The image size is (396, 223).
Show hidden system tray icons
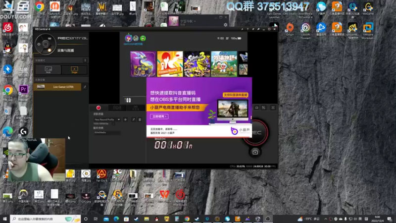click(x=326, y=219)
